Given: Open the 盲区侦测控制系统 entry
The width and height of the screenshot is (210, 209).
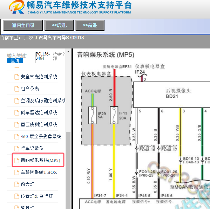Looking at the screenshot, I should pyautogui.click(x=39, y=124).
